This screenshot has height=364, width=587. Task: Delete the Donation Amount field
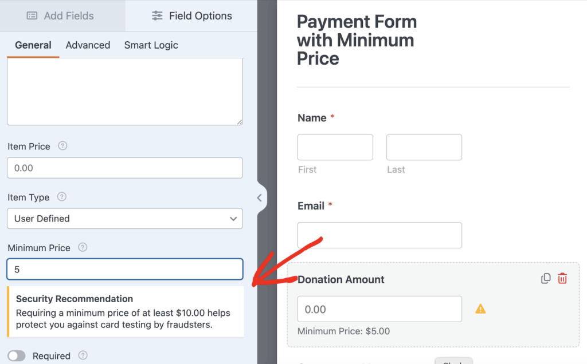click(x=563, y=279)
